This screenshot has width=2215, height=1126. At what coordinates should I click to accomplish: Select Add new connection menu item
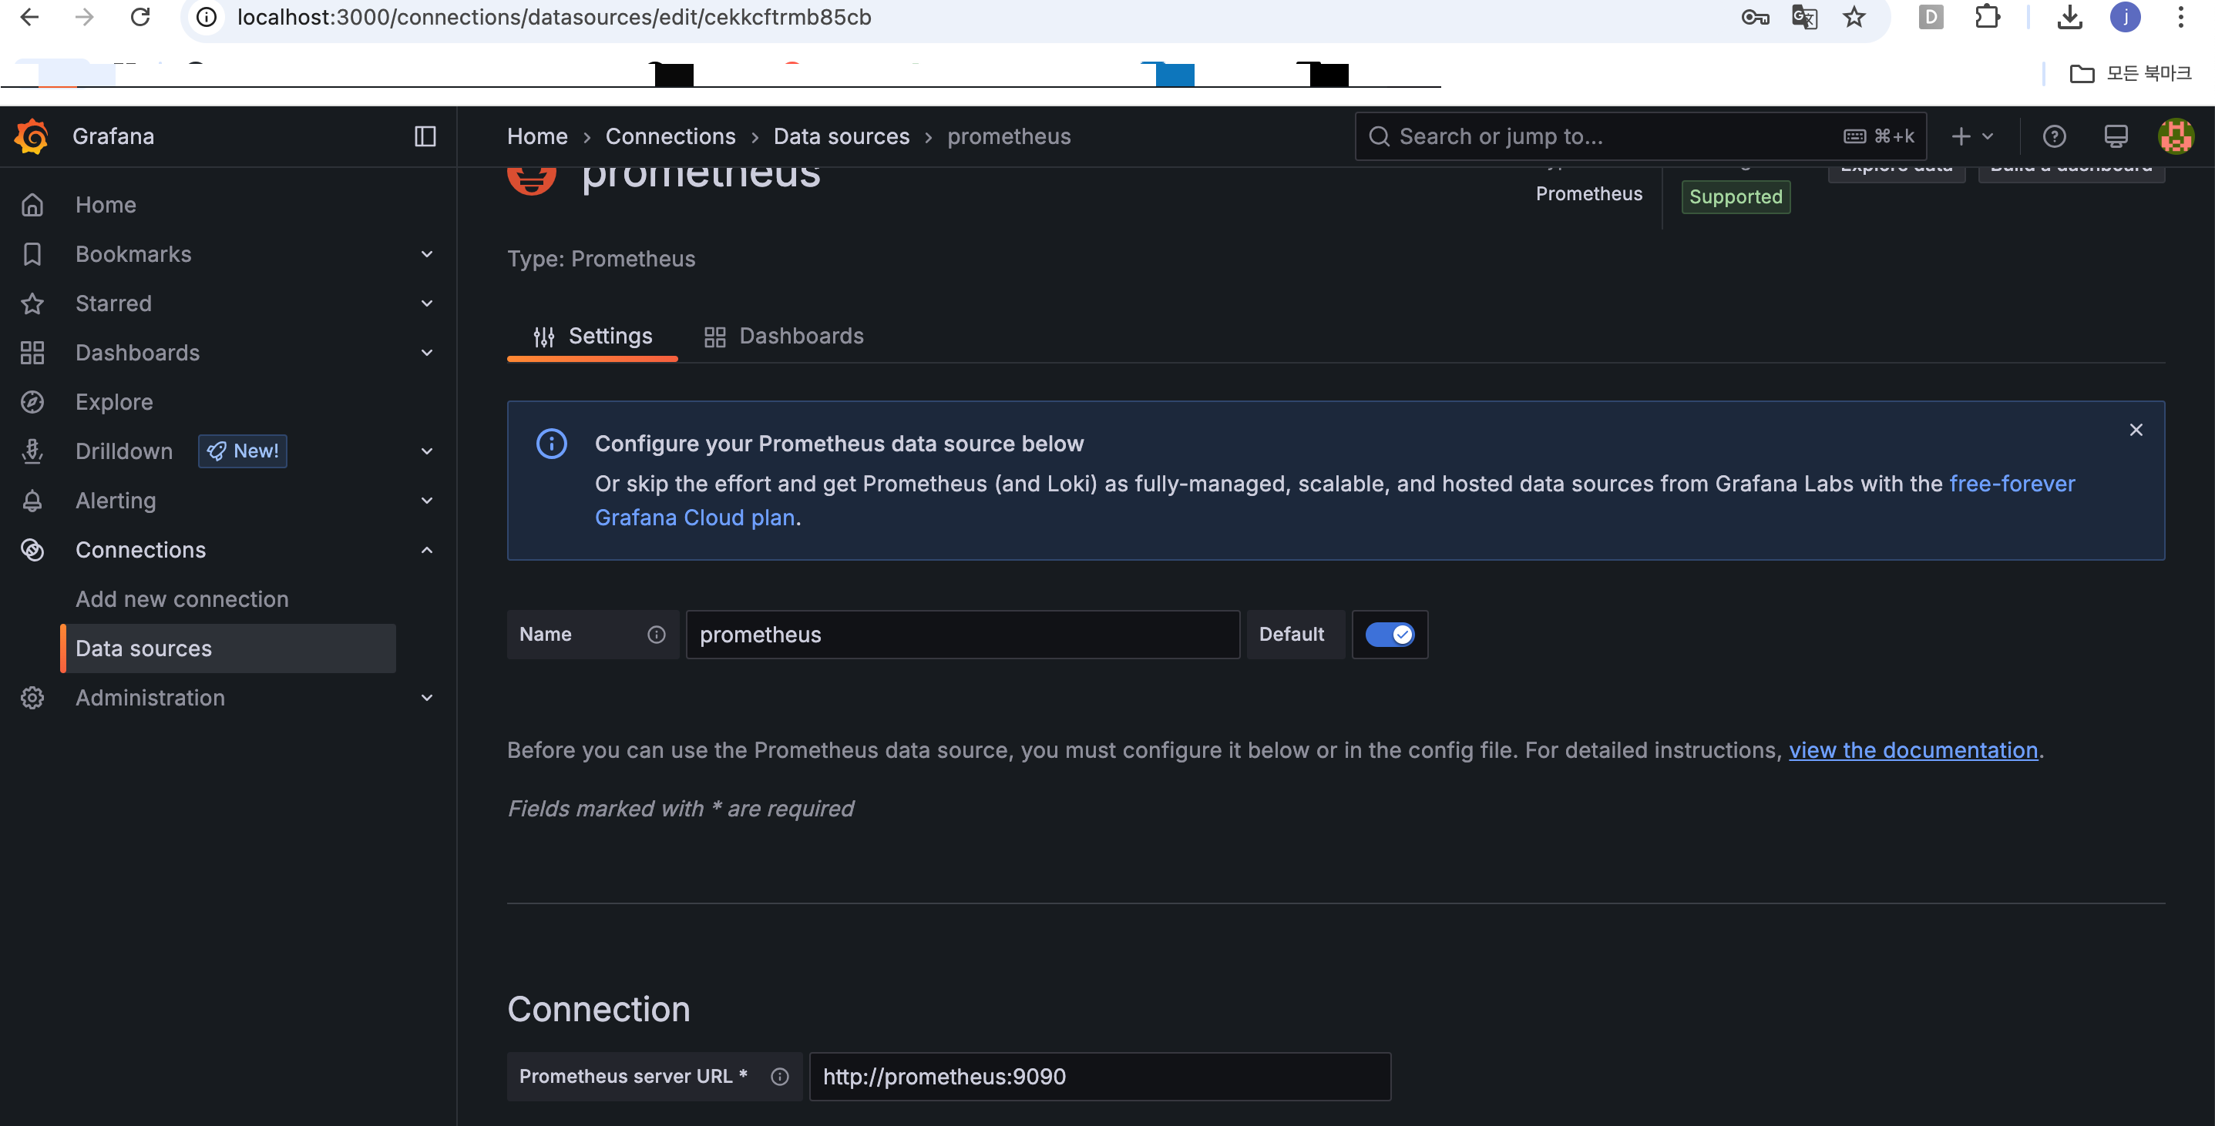[x=183, y=598]
